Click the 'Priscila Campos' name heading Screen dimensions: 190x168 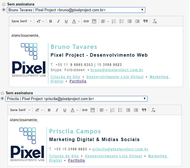(x=75, y=131)
